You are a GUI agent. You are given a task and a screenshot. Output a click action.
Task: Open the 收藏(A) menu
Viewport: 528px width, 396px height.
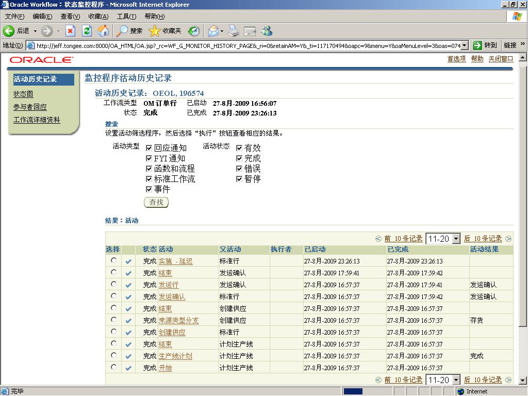tap(98, 16)
